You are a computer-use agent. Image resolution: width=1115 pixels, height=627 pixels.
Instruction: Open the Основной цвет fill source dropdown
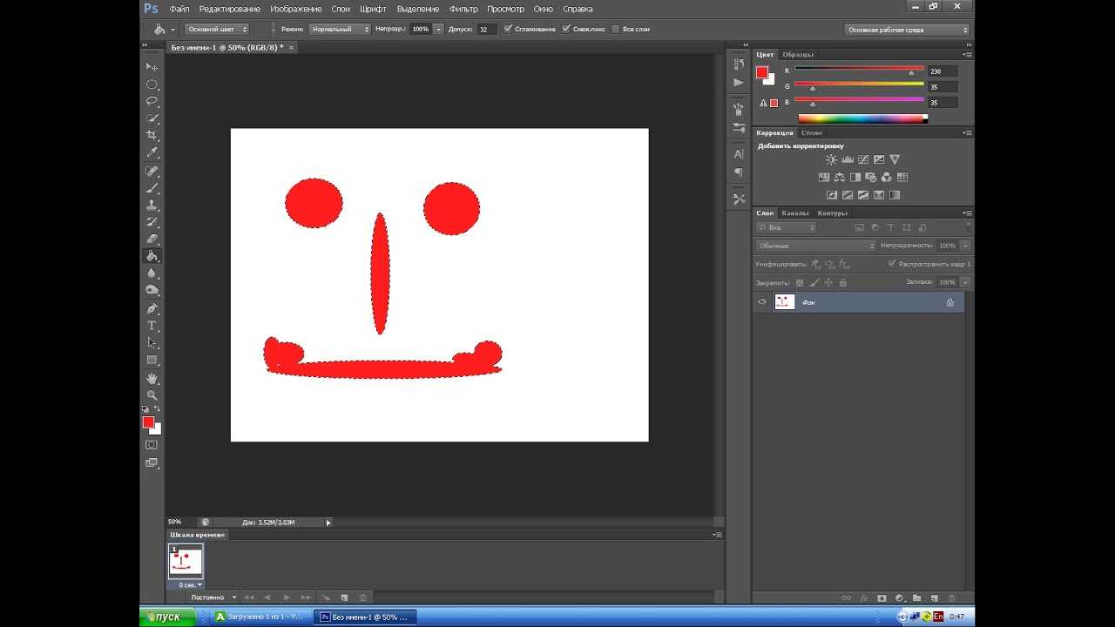pyautogui.click(x=217, y=29)
